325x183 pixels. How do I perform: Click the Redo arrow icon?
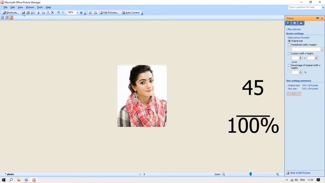(63, 13)
